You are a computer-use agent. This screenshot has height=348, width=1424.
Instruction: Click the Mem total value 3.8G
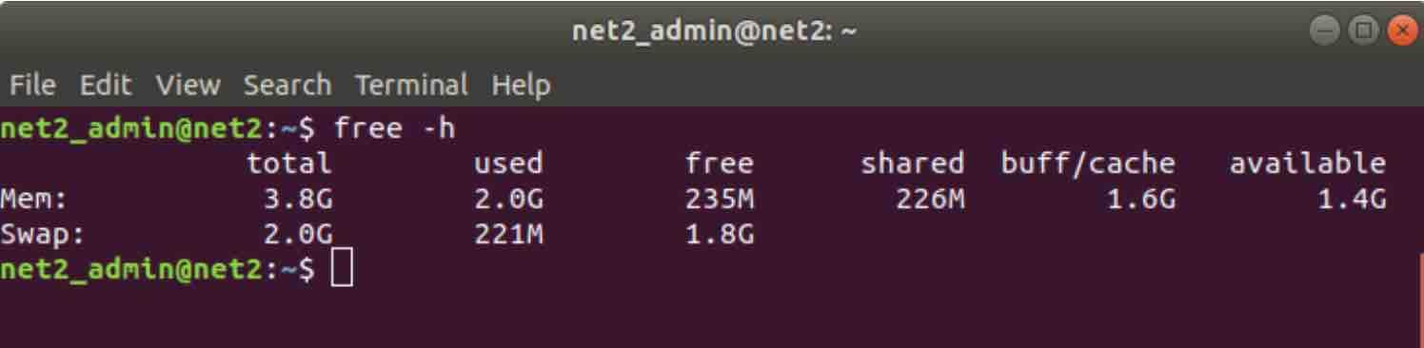pos(298,199)
